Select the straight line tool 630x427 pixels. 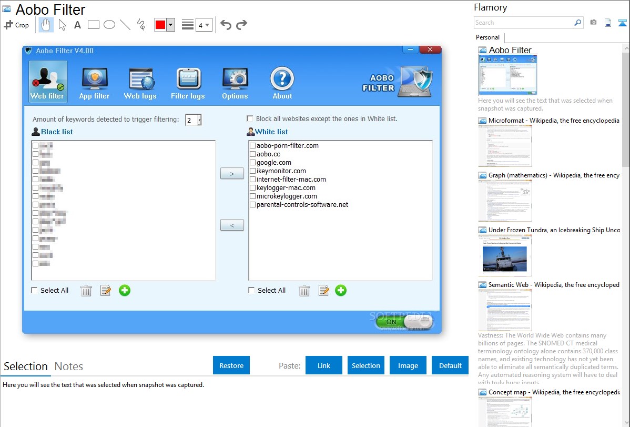(125, 25)
